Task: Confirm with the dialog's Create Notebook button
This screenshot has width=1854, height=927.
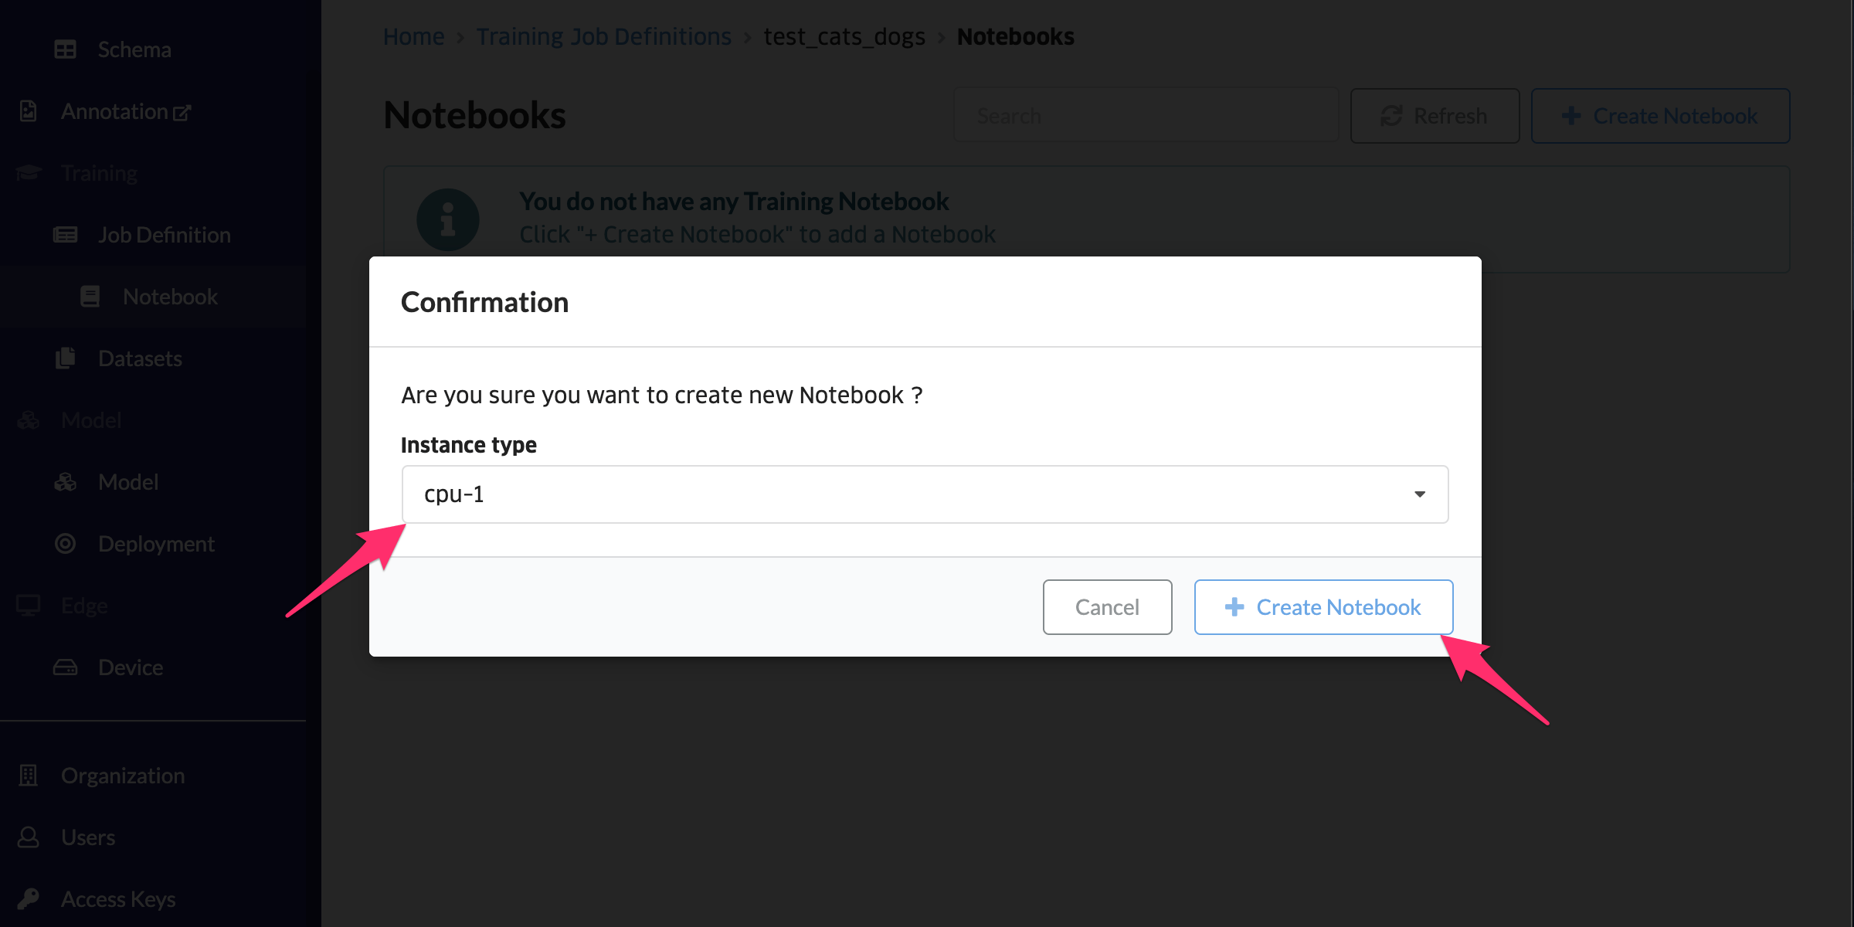Action: [x=1323, y=607]
